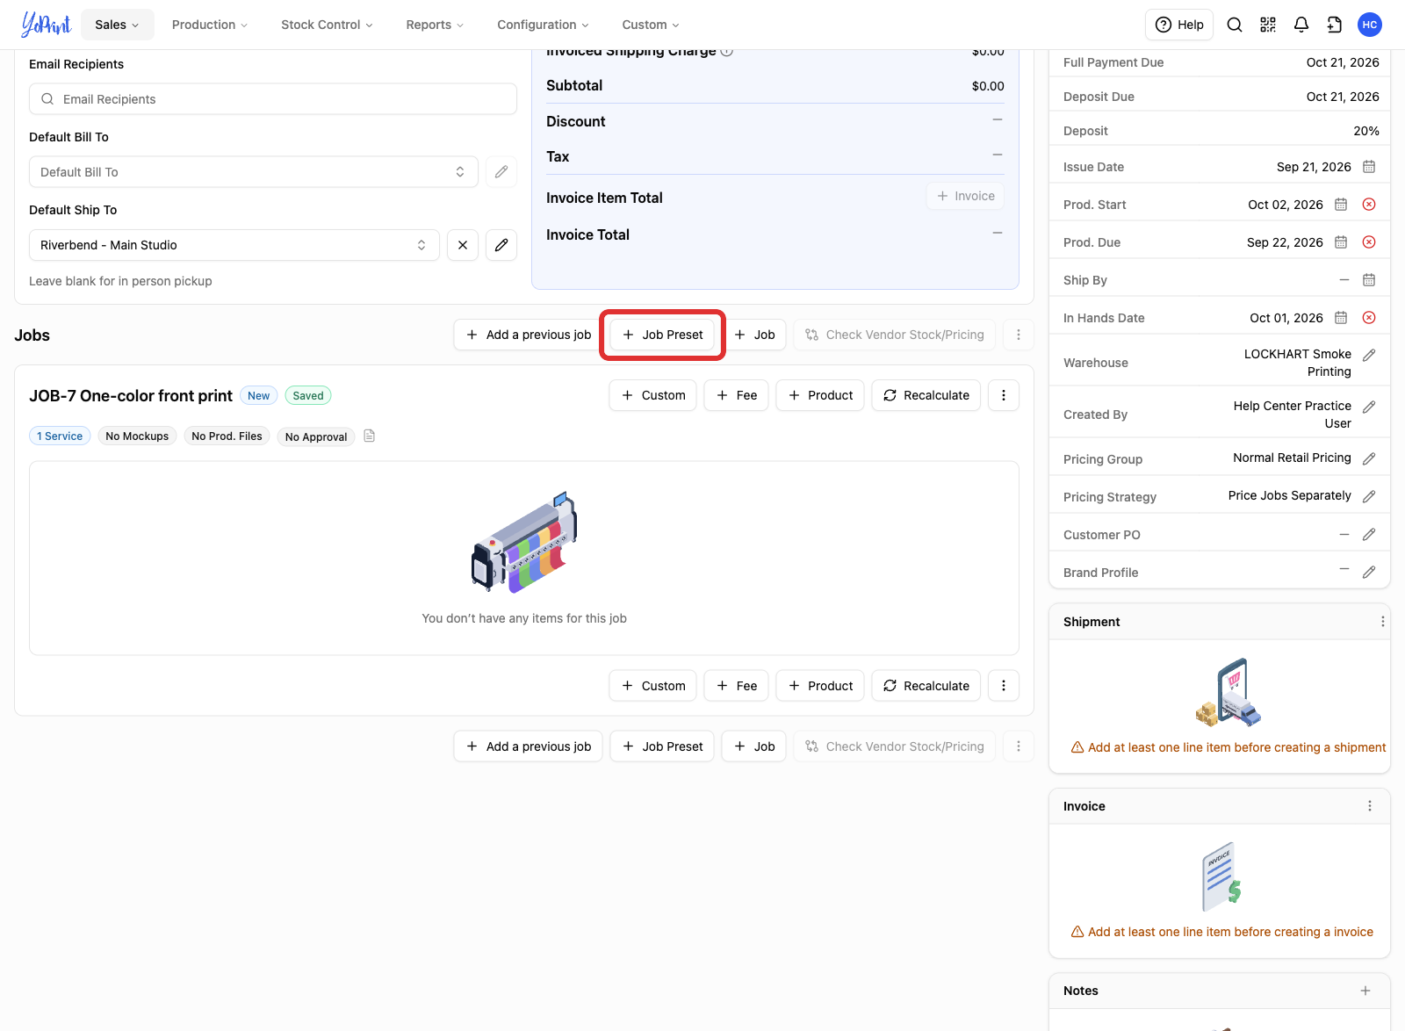
Task: Click the No Approval tag
Action: [316, 436]
